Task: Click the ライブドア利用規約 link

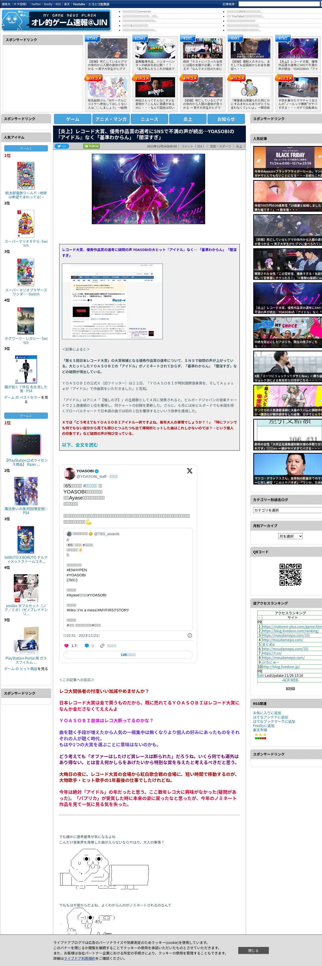Action: tap(79, 958)
